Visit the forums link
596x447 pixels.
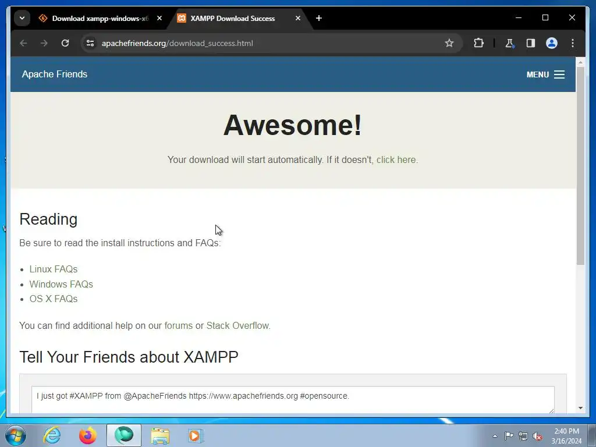pyautogui.click(x=178, y=326)
